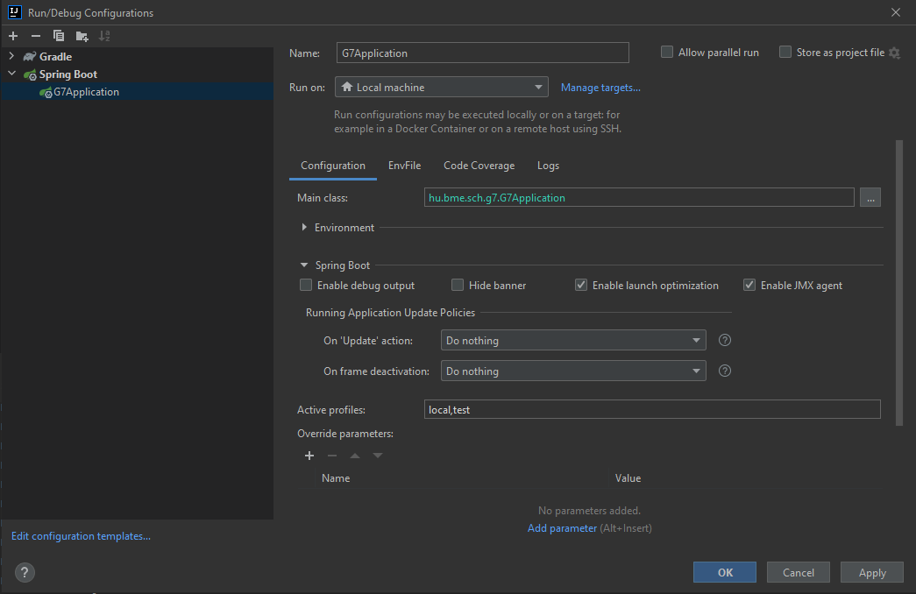
Task: Collapse the Spring Boot settings section
Action: (x=304, y=265)
